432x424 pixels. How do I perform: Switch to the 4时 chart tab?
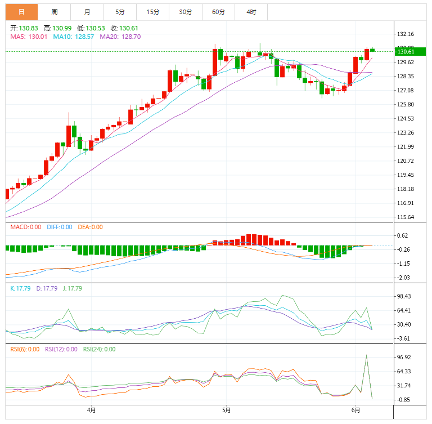point(251,12)
